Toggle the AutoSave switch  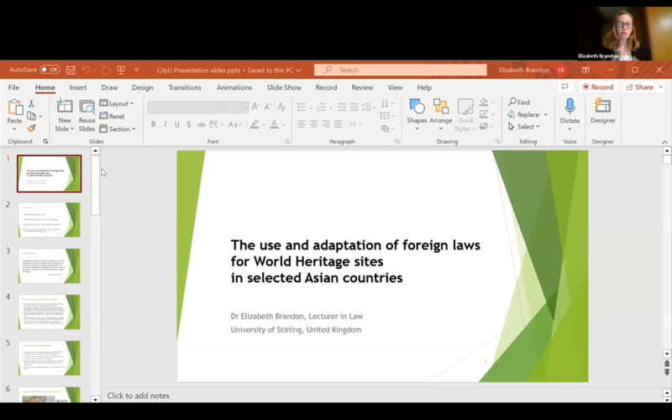click(x=50, y=70)
